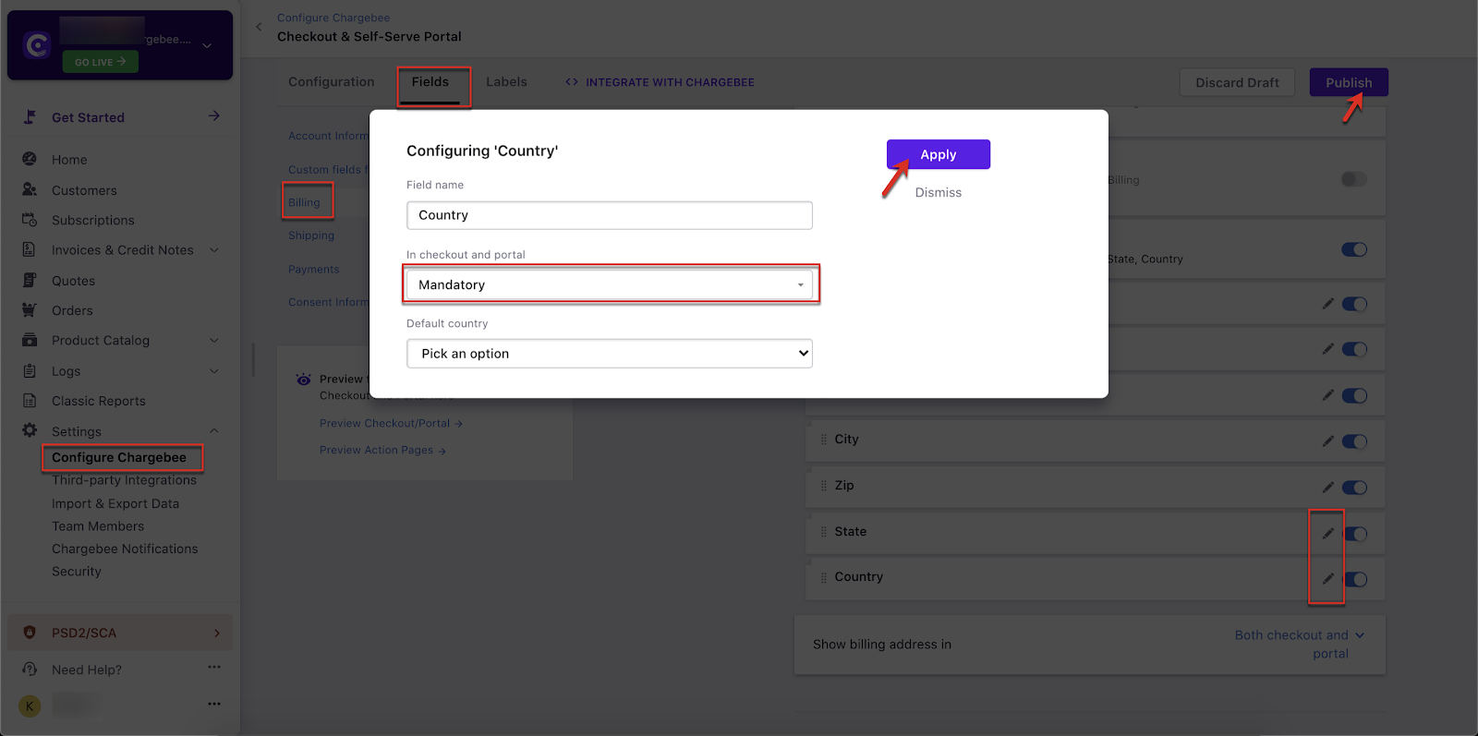Open the Preview Checkout/Portal link

391,423
